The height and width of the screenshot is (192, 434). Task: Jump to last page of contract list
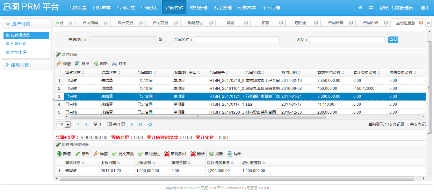tap(140, 124)
